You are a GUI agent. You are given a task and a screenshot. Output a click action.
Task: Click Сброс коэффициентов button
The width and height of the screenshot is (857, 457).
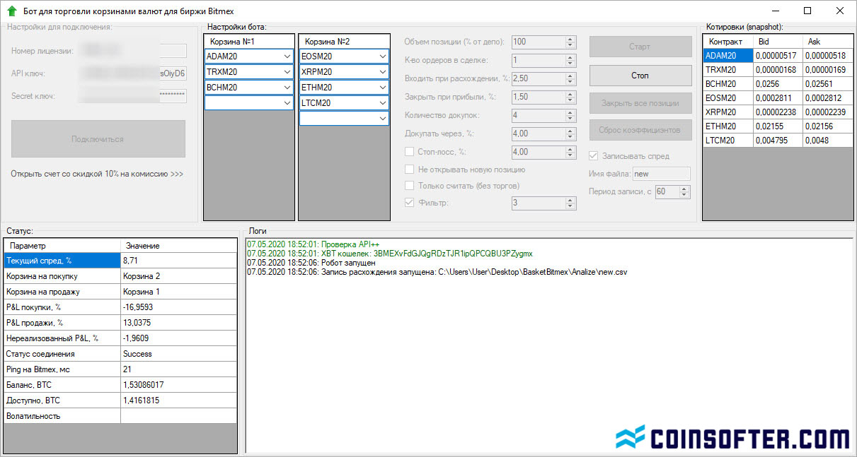[x=640, y=130]
